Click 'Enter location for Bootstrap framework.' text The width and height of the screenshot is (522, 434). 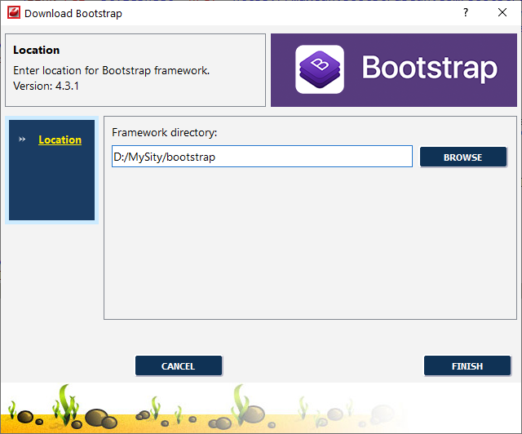[112, 71]
